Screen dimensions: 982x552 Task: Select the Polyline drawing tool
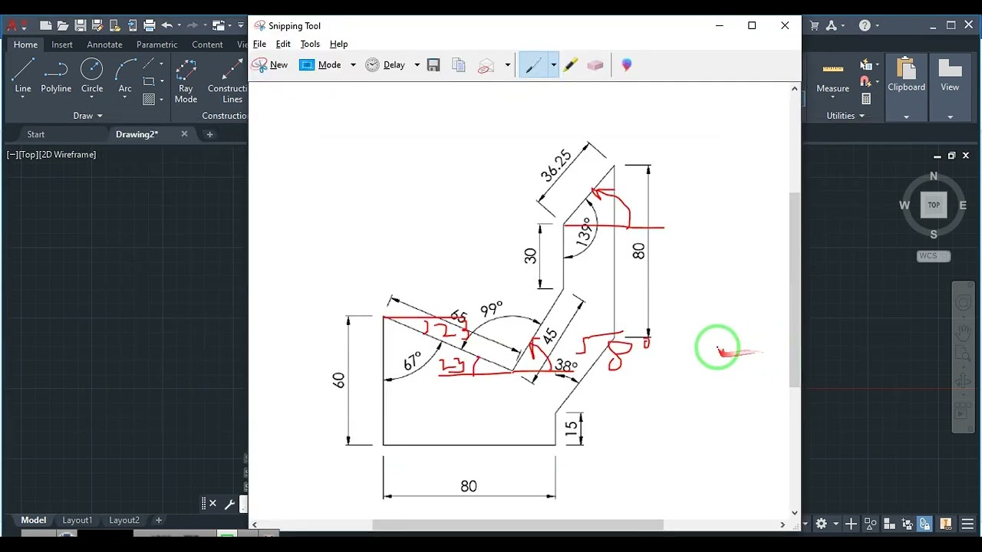pyautogui.click(x=56, y=75)
